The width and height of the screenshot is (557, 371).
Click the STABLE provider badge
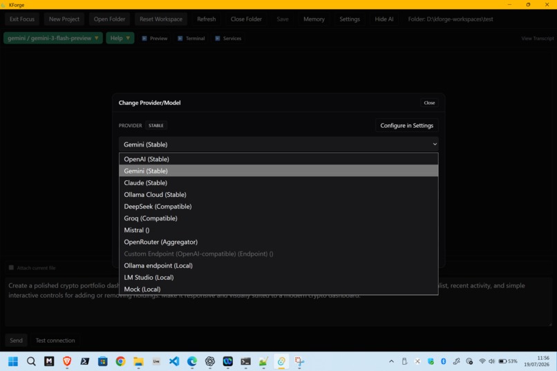(x=156, y=125)
